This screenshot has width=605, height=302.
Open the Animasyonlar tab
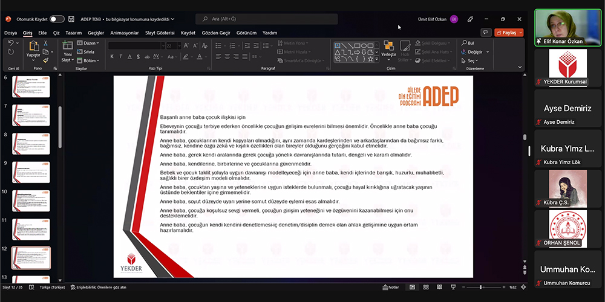point(124,33)
